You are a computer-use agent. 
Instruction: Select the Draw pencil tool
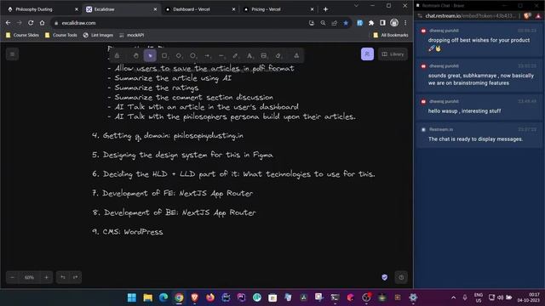pyautogui.click(x=235, y=55)
